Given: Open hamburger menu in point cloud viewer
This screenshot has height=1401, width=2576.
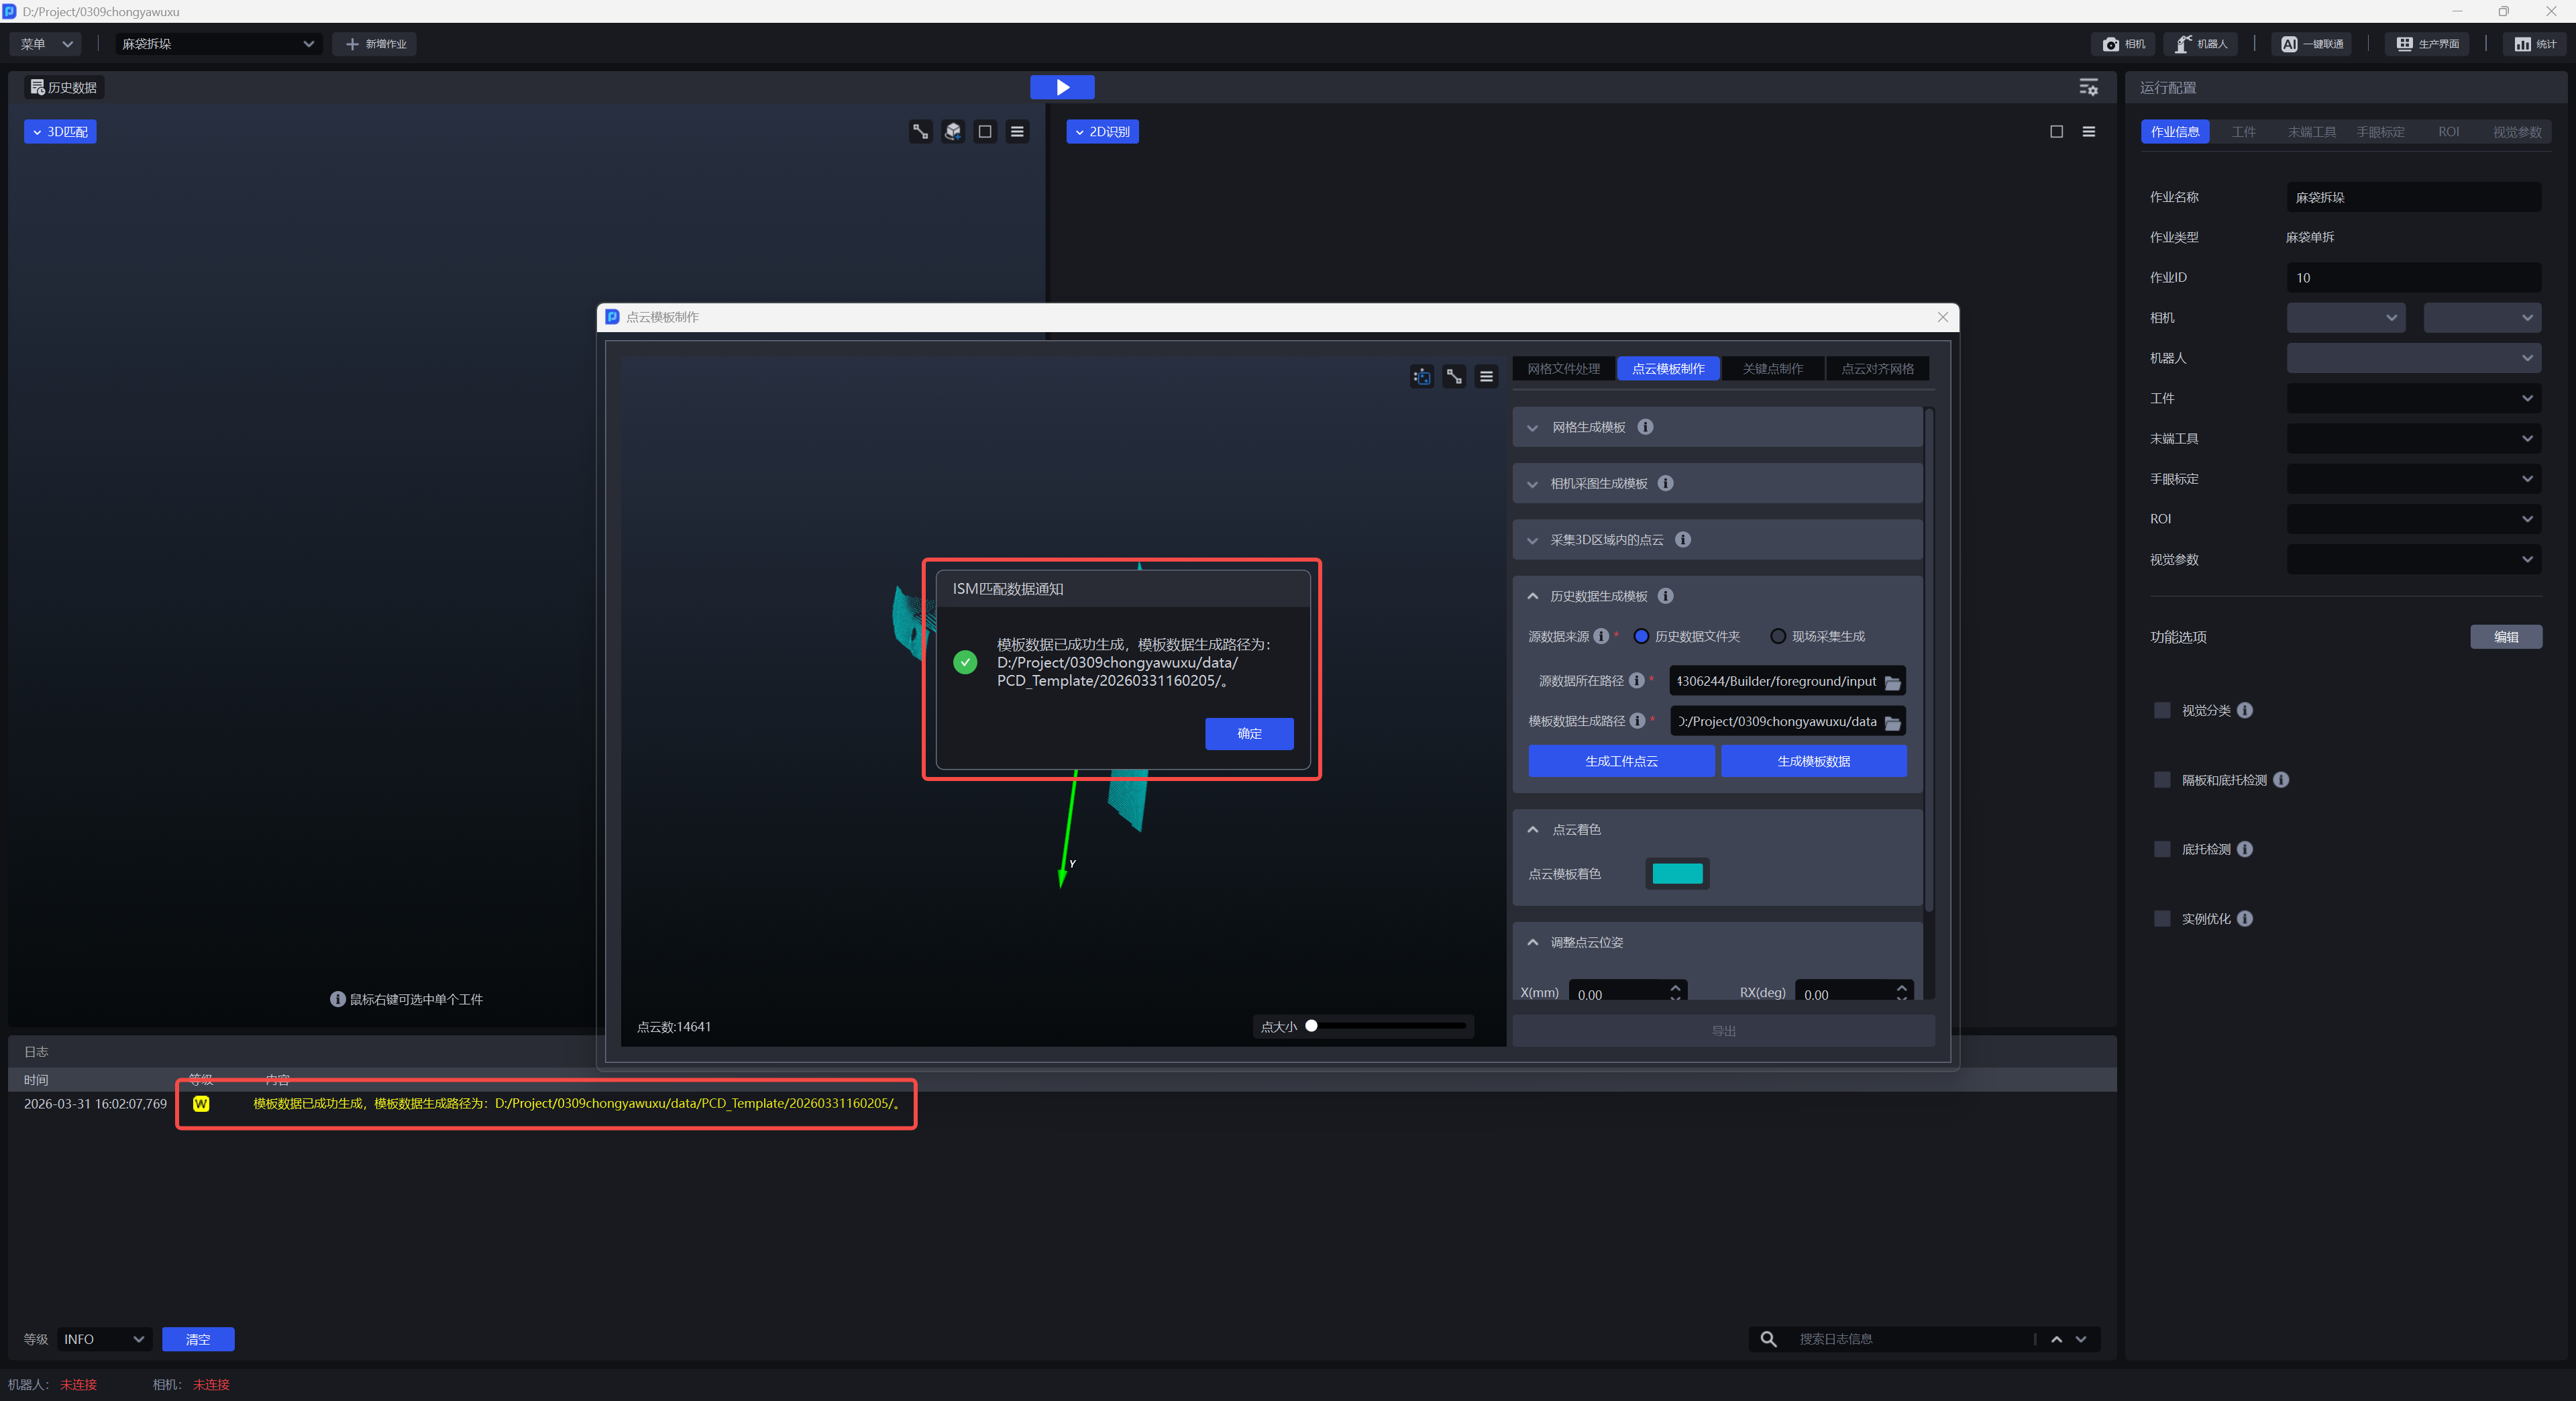Looking at the screenshot, I should pyautogui.click(x=1486, y=376).
